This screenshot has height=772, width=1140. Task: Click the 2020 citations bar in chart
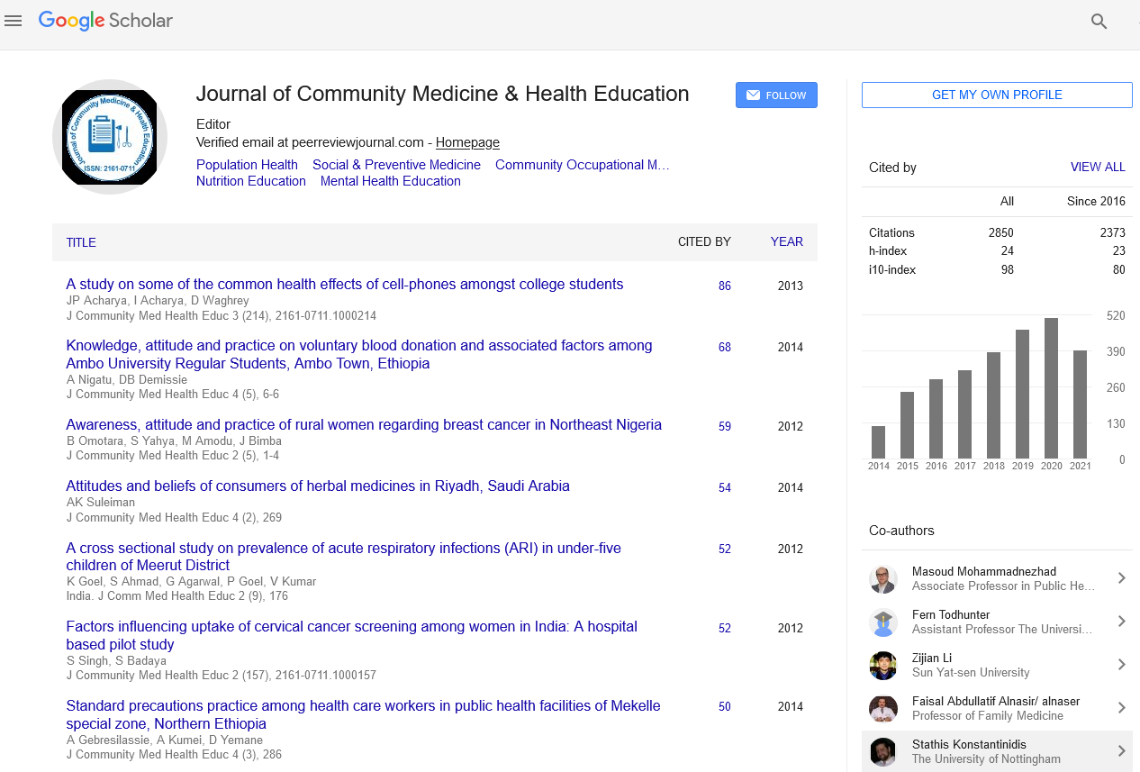1051,388
